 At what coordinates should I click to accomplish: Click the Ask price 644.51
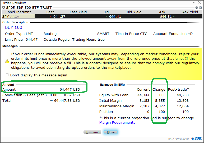[x=166, y=16]
